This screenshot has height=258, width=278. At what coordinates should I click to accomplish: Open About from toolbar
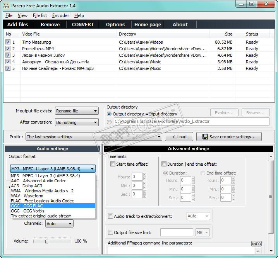point(180,24)
